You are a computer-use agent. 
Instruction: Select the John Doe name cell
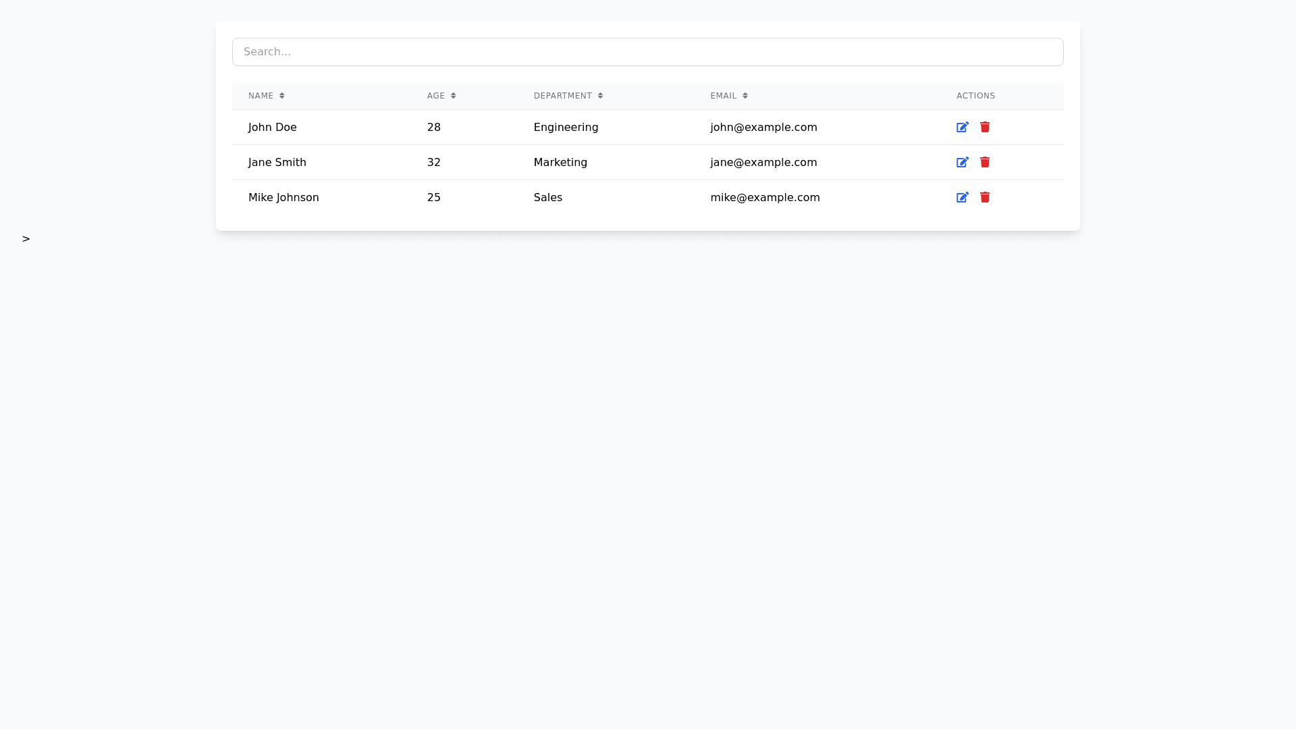tap(272, 128)
